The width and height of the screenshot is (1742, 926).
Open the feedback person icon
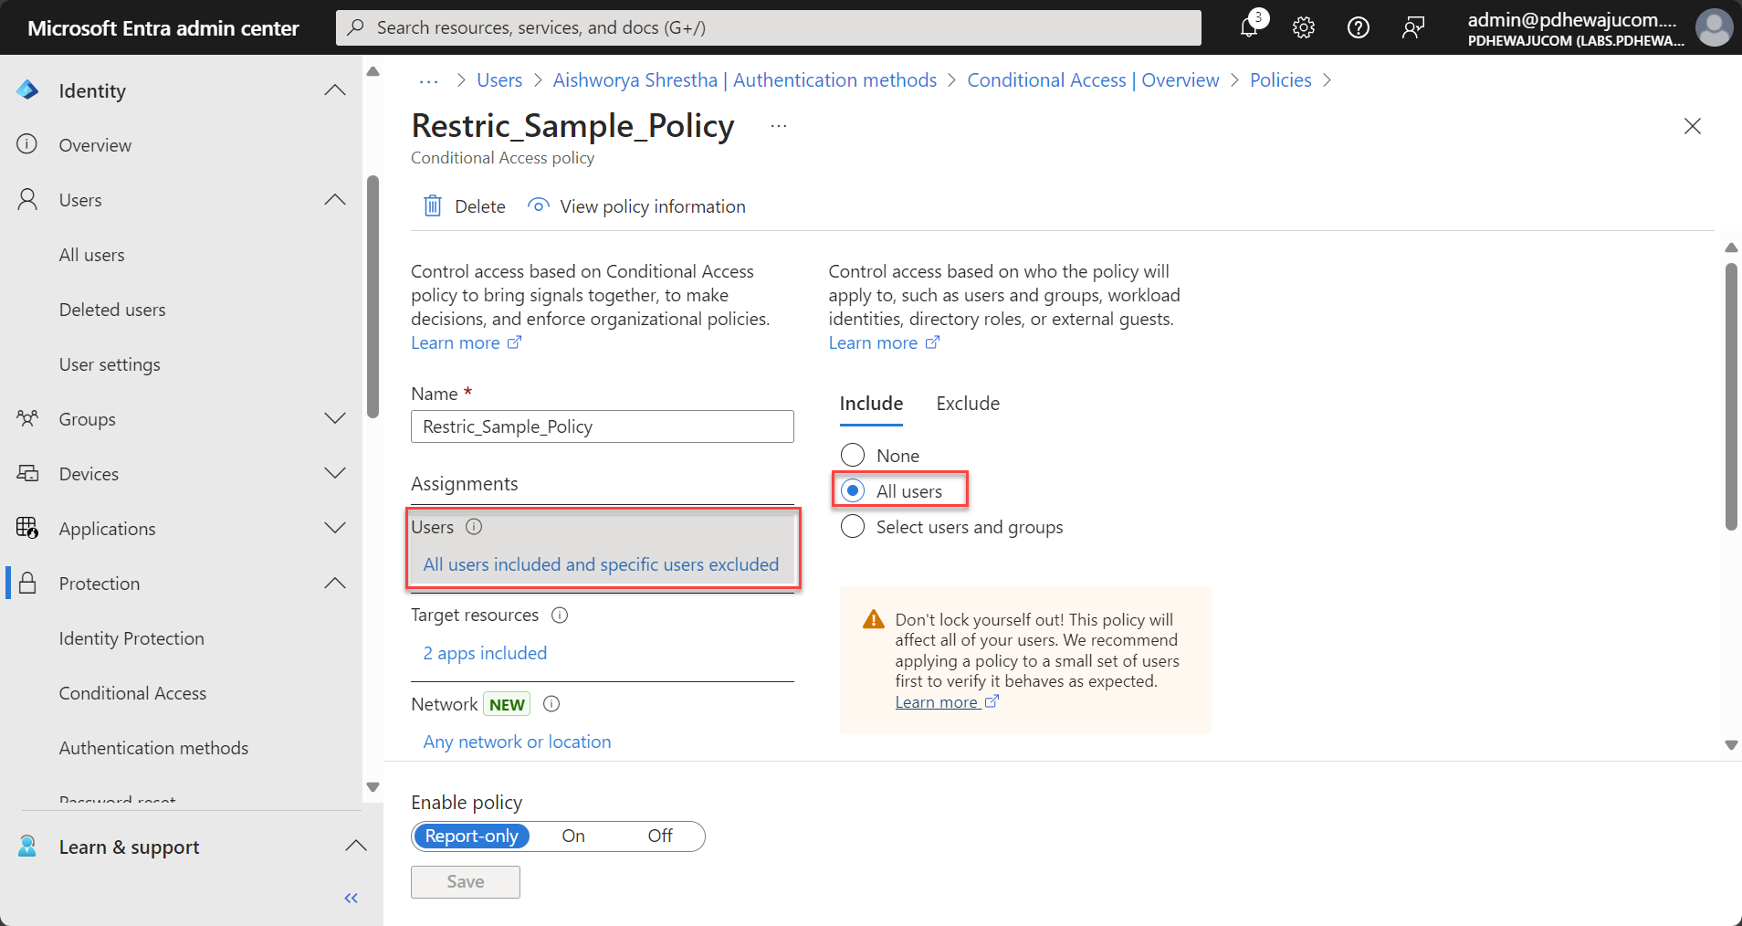tap(1413, 27)
